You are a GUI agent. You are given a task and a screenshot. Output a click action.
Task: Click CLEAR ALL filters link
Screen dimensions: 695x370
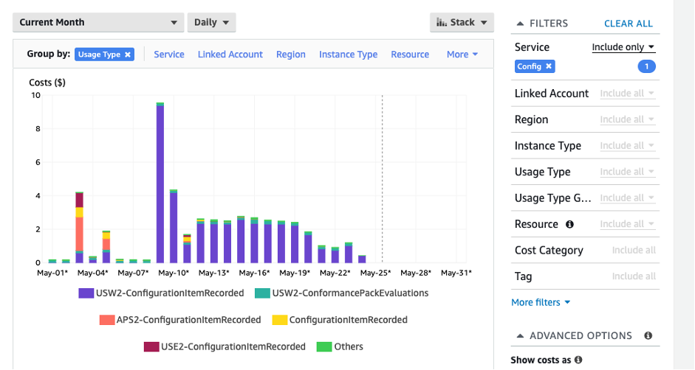(x=628, y=24)
